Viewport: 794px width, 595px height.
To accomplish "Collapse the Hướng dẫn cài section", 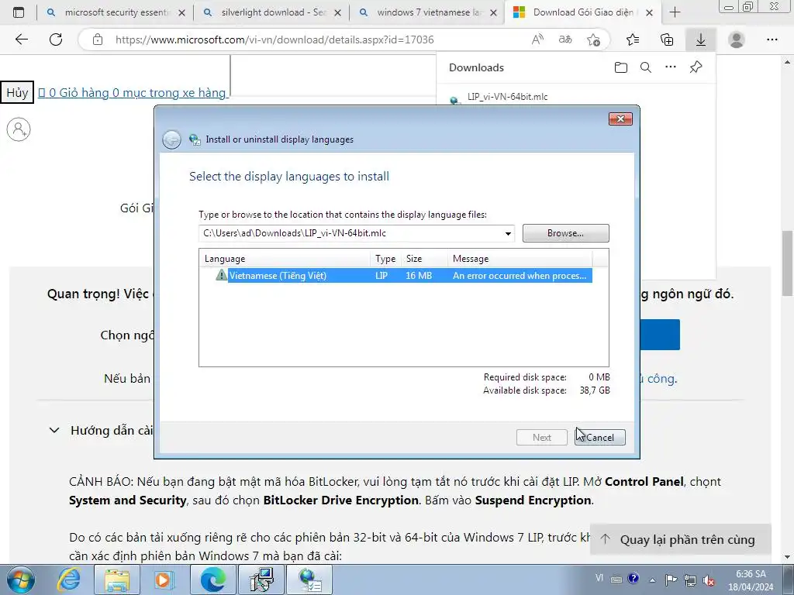I will tap(54, 430).
